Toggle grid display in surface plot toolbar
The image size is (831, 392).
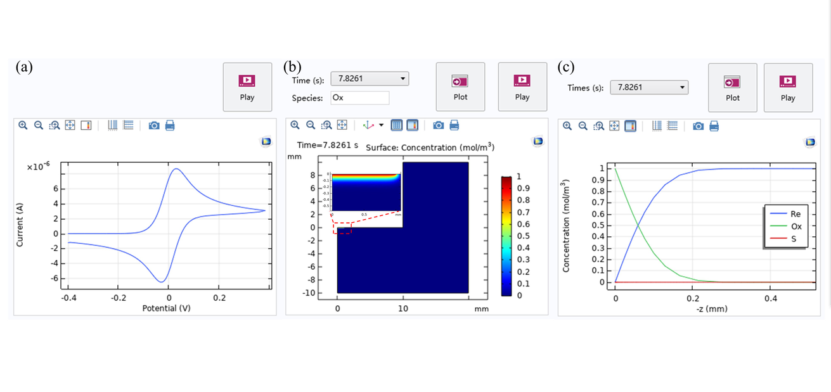[397, 125]
